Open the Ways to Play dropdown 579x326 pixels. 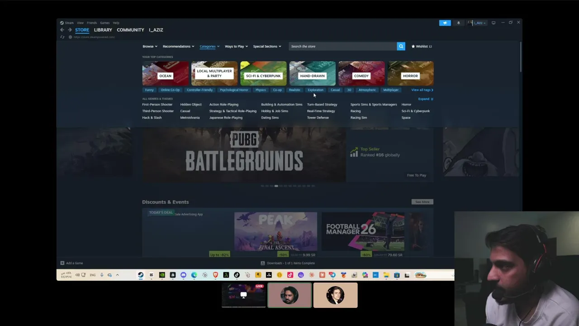tap(236, 46)
